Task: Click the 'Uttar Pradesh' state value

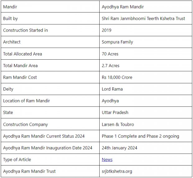Action: (115, 112)
